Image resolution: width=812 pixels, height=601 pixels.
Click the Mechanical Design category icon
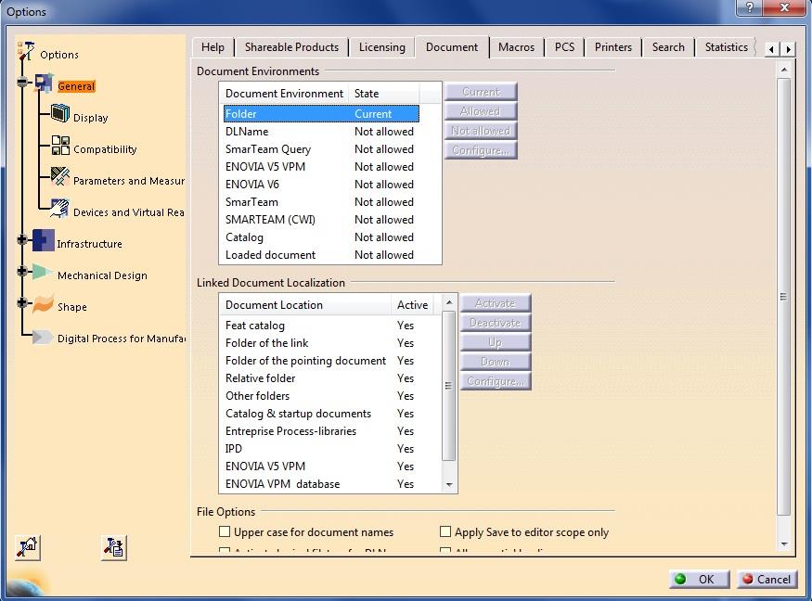[43, 273]
